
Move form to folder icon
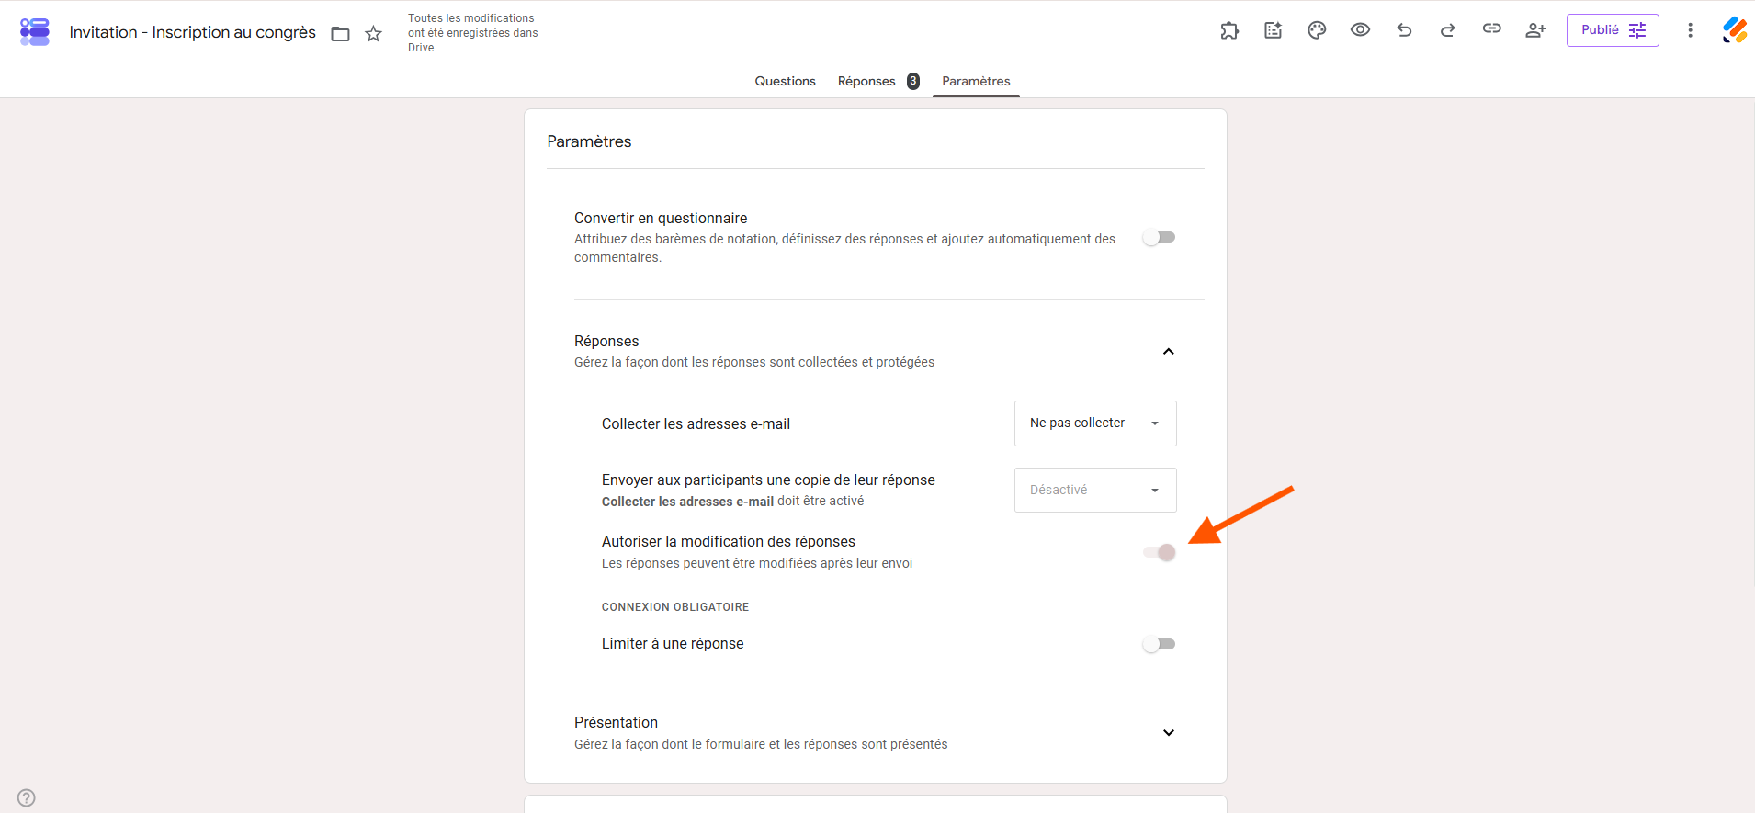(x=341, y=34)
